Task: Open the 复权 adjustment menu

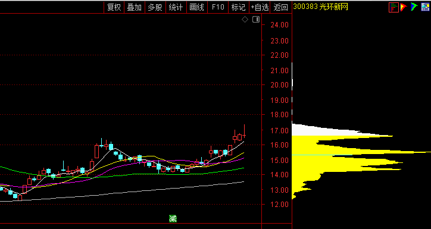Action: click(114, 7)
